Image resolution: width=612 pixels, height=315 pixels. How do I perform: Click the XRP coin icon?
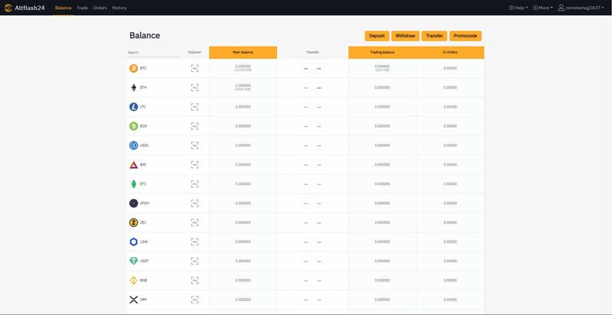point(133,300)
